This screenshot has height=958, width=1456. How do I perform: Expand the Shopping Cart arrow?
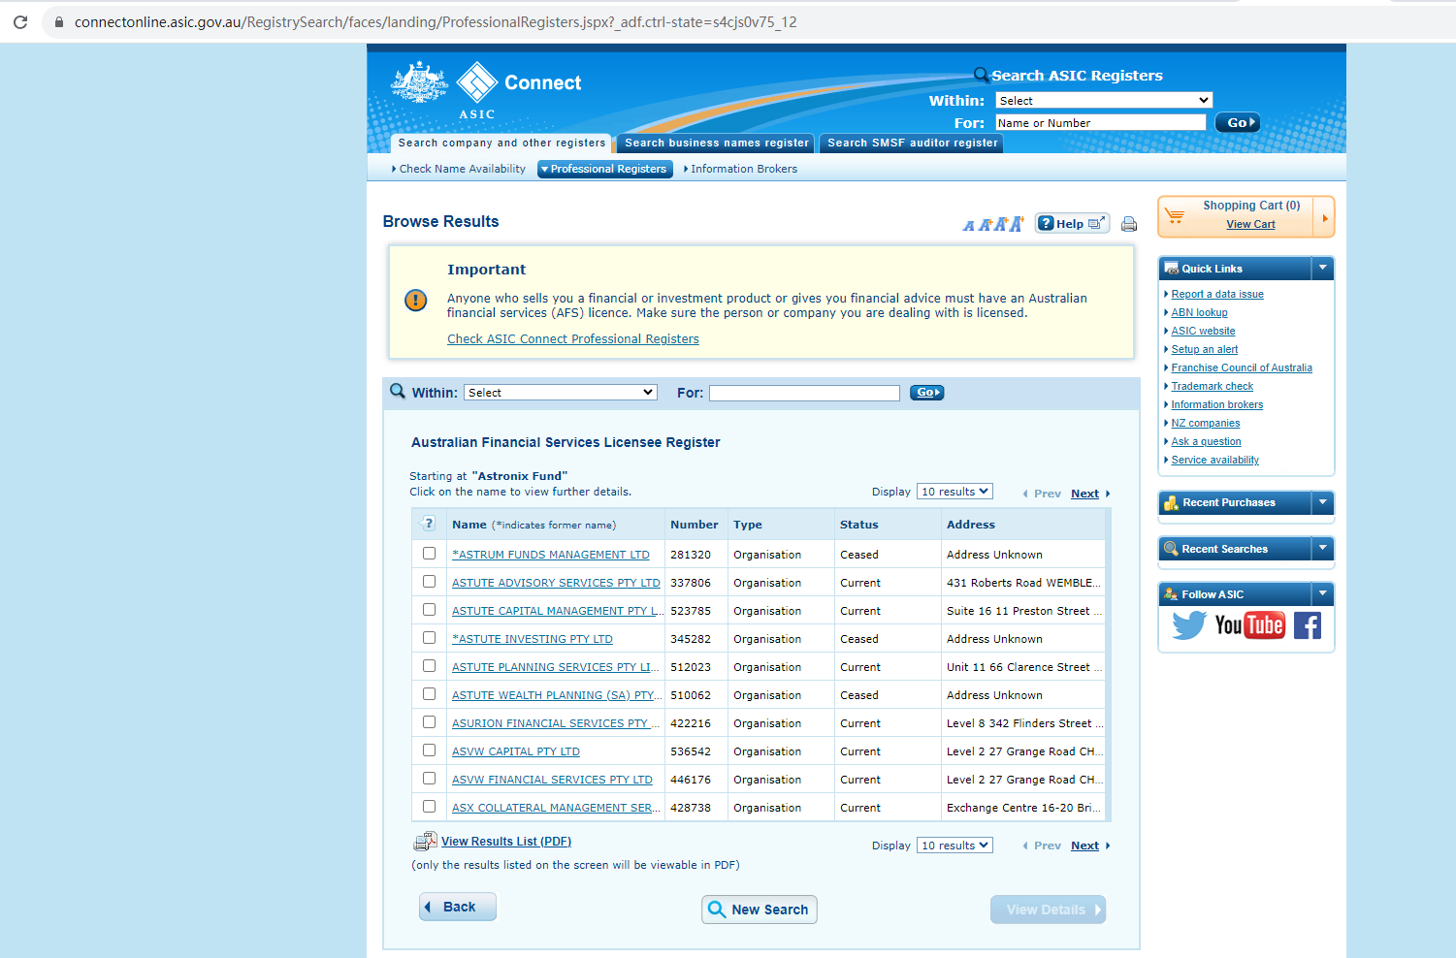click(1324, 217)
